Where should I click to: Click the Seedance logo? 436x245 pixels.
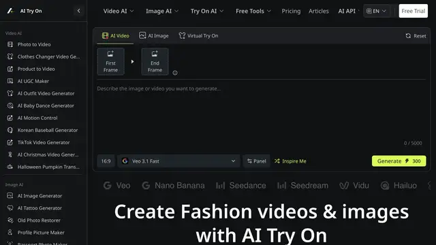(240, 186)
